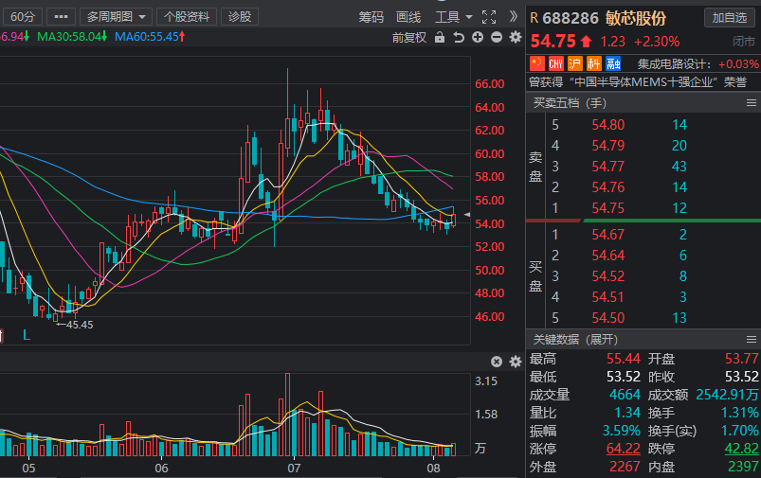Click the 跌停 price 42.82 link
Viewport: 761px width, 478px height.
click(x=742, y=449)
